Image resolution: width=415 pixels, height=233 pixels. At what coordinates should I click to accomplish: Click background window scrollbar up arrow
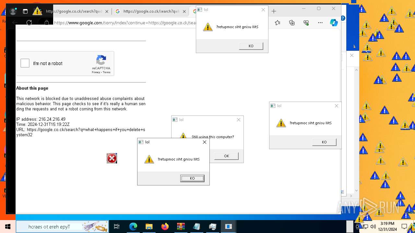[x=357, y=70]
